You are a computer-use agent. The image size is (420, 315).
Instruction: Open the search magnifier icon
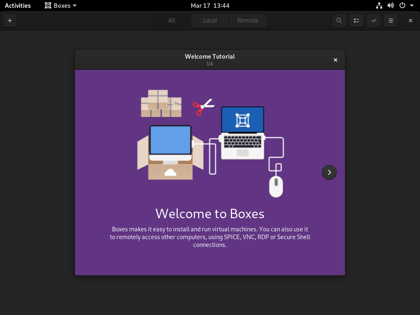pyautogui.click(x=339, y=21)
